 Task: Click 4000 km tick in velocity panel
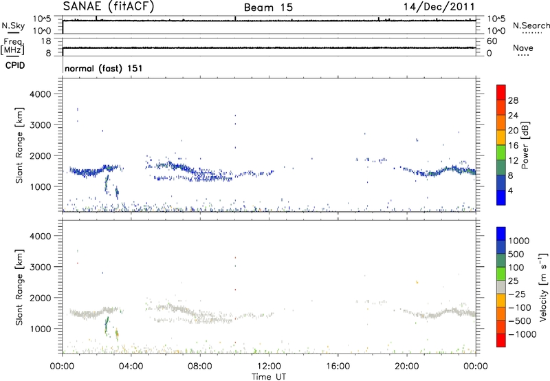tap(40, 236)
